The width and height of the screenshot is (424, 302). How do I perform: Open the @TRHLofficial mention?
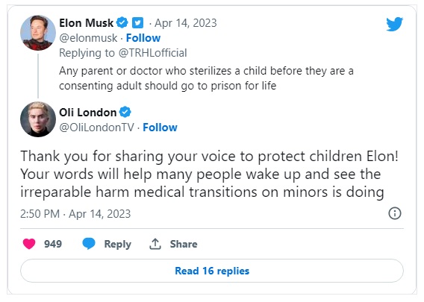tap(153, 53)
